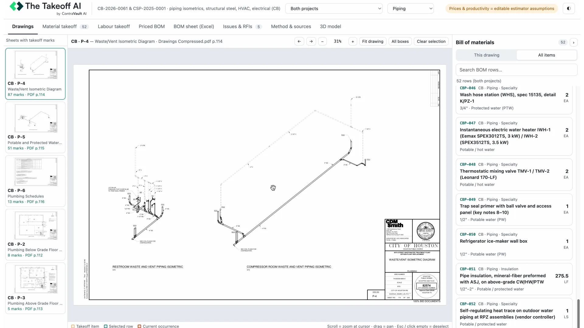584x328 pixels.
Task: Open Priced BOM tab
Action: pyautogui.click(x=152, y=27)
